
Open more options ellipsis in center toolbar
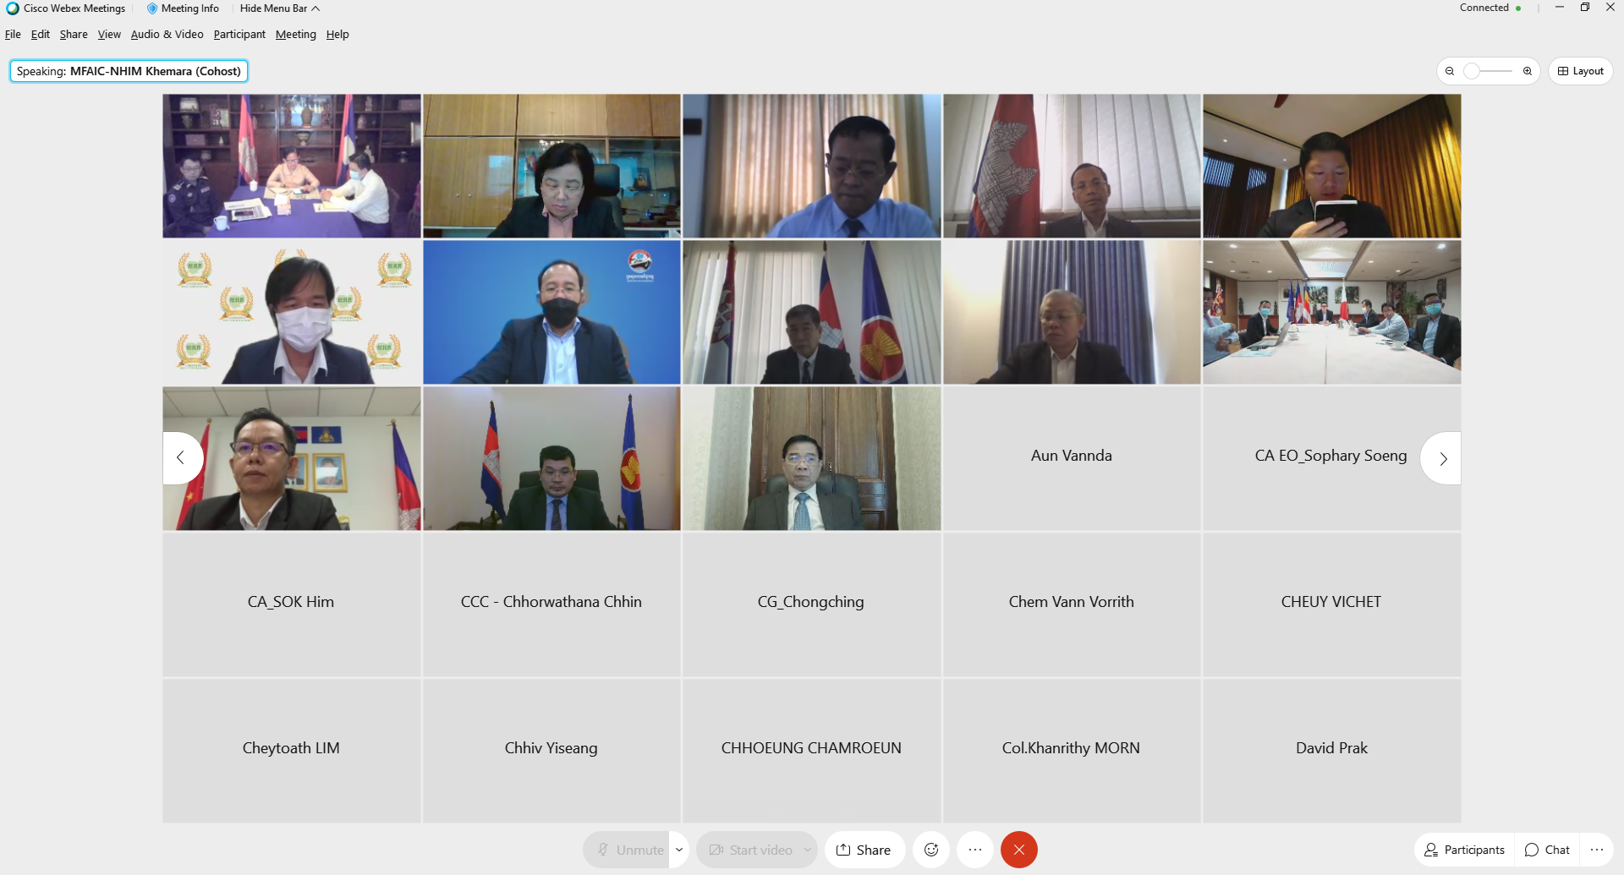[x=975, y=850]
